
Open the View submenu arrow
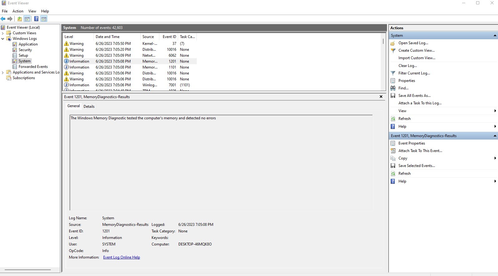point(495,111)
